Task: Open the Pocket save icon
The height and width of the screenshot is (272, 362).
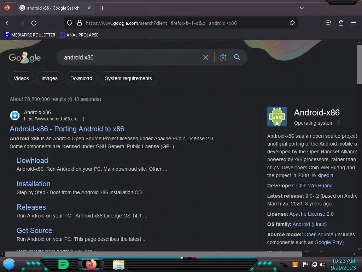Action: coord(328,23)
